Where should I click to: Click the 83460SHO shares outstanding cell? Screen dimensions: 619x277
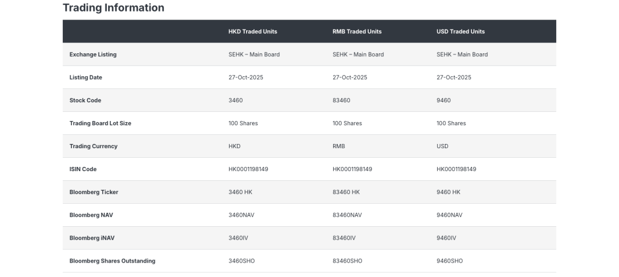click(347, 261)
